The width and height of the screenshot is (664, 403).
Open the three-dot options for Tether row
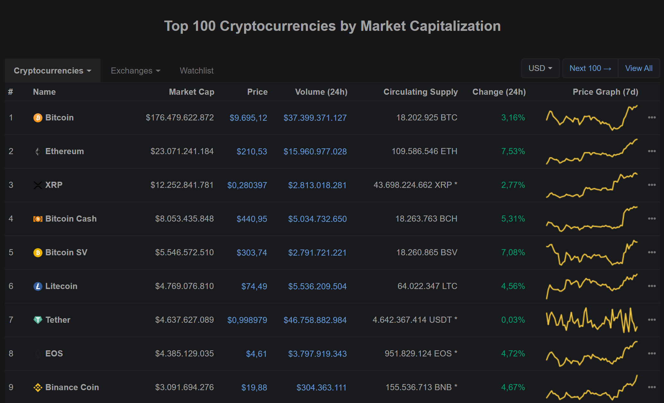click(651, 320)
